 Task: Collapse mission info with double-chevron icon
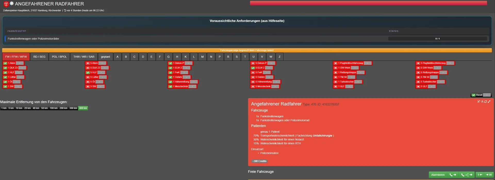[x=482, y=102]
